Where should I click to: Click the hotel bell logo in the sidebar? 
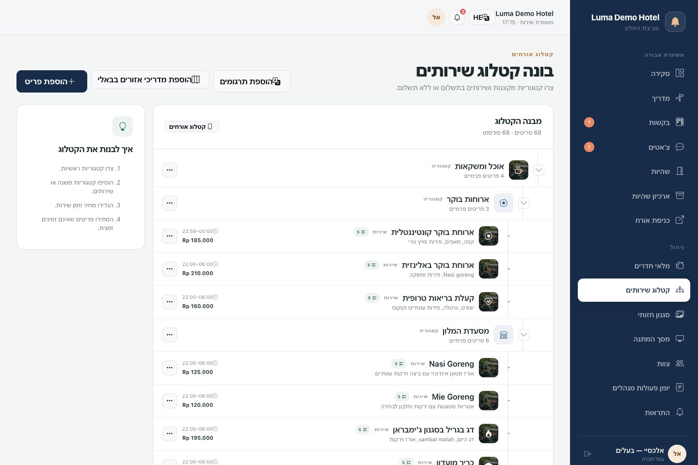(x=675, y=22)
